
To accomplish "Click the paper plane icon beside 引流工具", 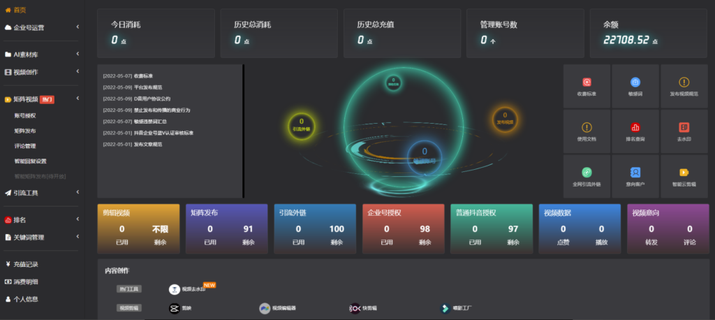I will 8,193.
